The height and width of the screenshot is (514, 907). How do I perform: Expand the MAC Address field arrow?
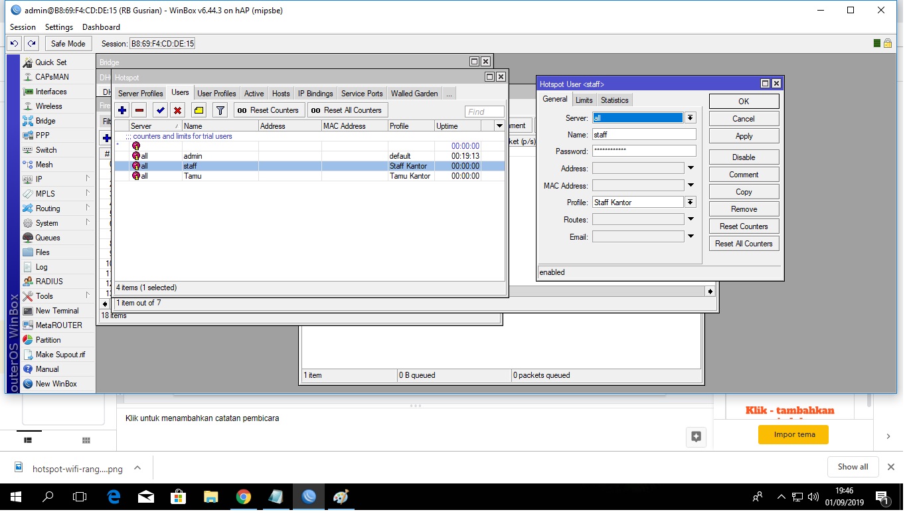tap(691, 185)
